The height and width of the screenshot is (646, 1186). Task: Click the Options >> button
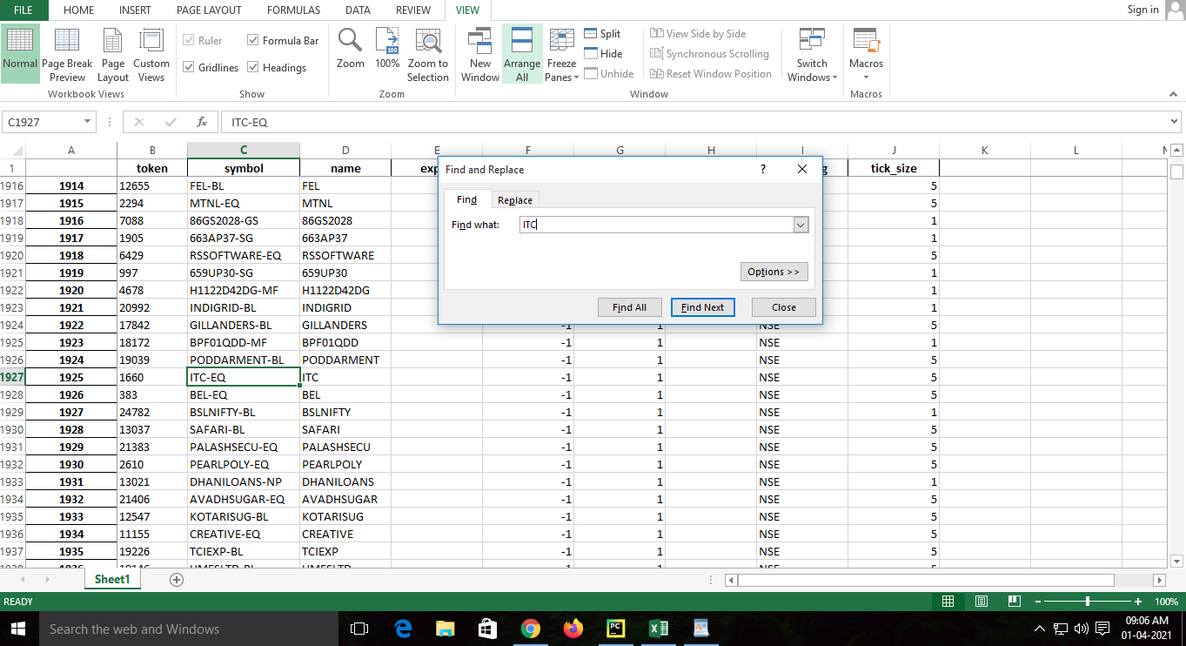coord(774,272)
